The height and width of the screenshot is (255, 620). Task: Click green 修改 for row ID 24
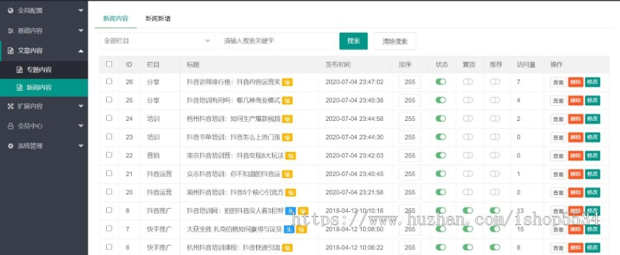tap(592, 119)
